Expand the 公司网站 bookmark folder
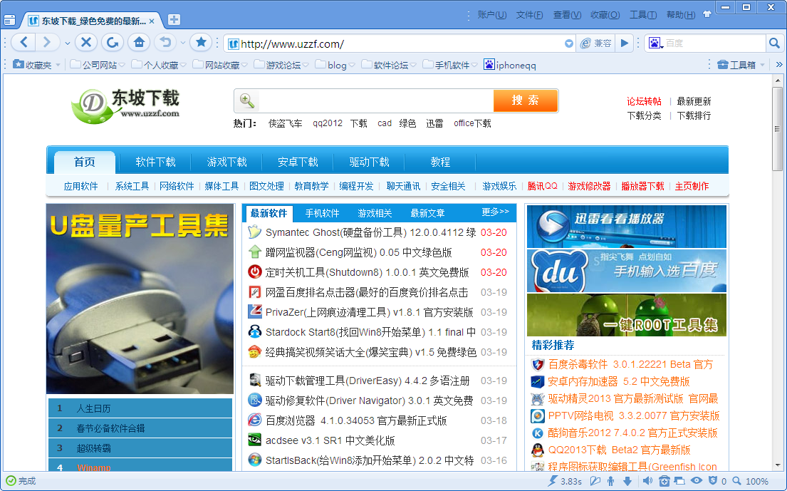Image resolution: width=787 pixels, height=491 pixels. 98,65
